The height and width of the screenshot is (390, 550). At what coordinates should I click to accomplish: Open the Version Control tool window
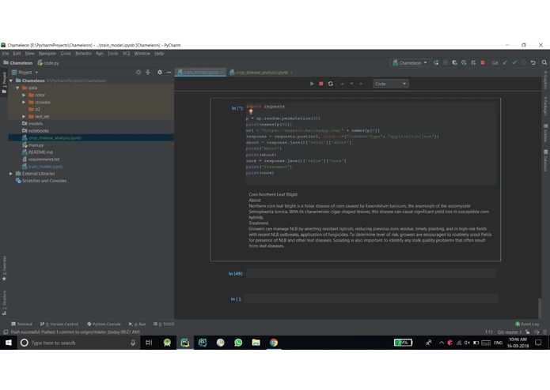(x=59, y=324)
